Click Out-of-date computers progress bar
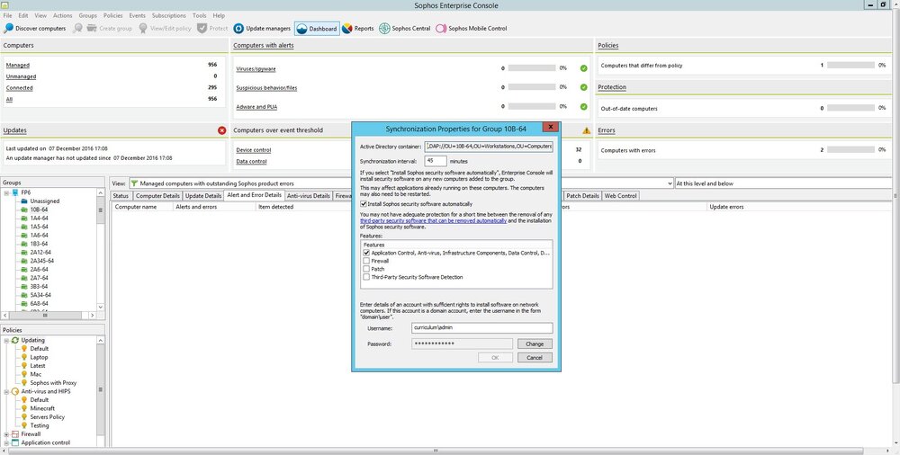 tap(850, 108)
